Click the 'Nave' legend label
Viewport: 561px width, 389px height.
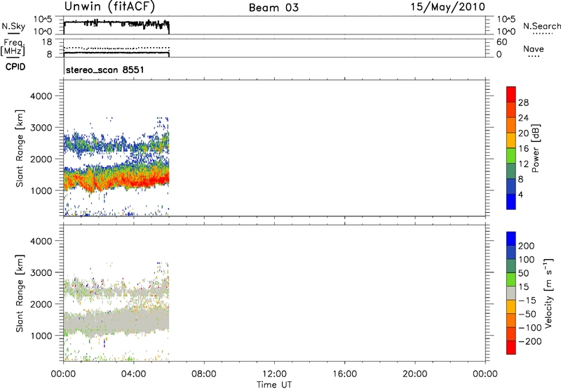[534, 48]
